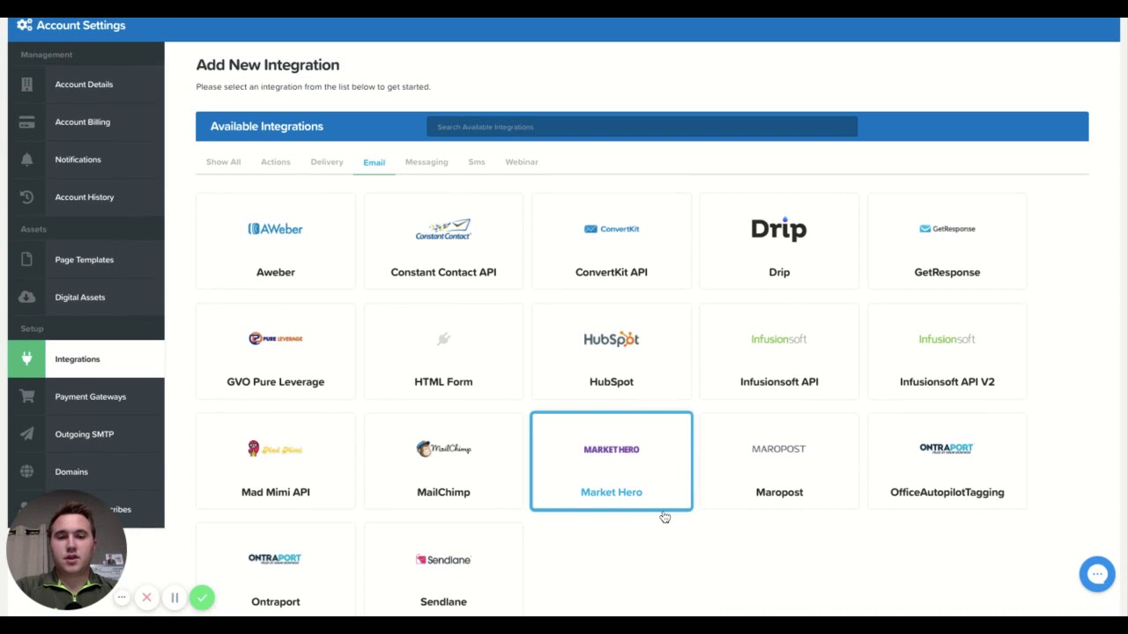Switch to the Sms tab

[x=477, y=162]
